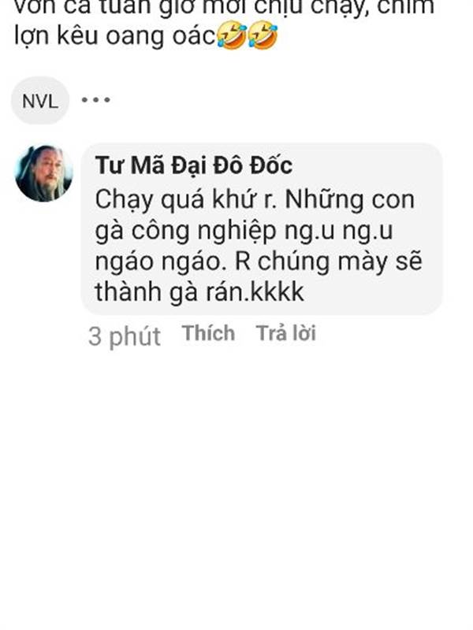Click the word "Những con" in the comment

tap(350, 200)
